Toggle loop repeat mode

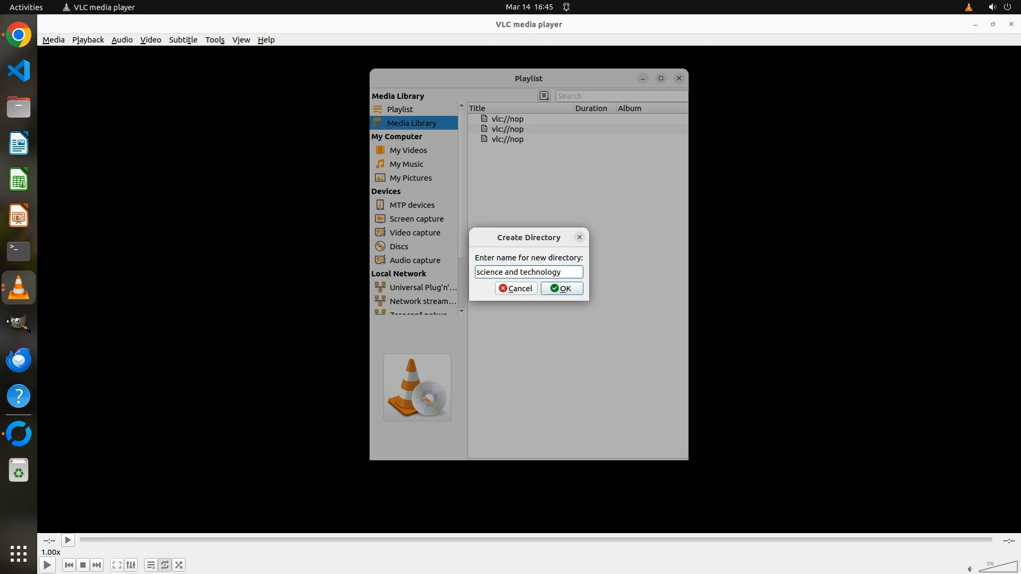(165, 565)
